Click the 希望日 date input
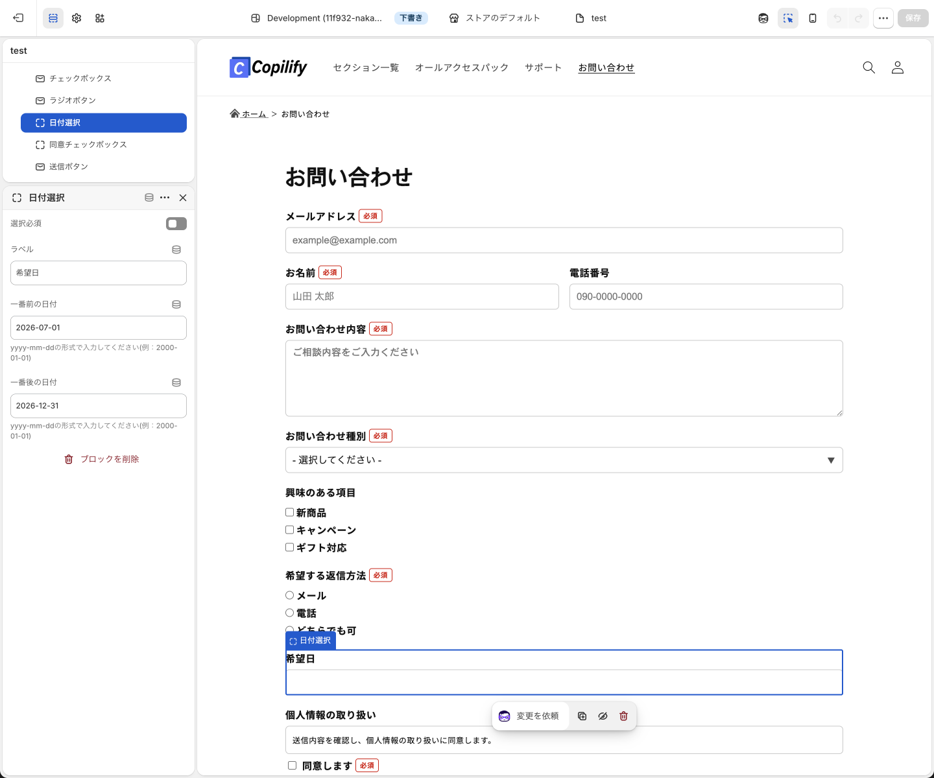The image size is (934, 778). point(564,682)
